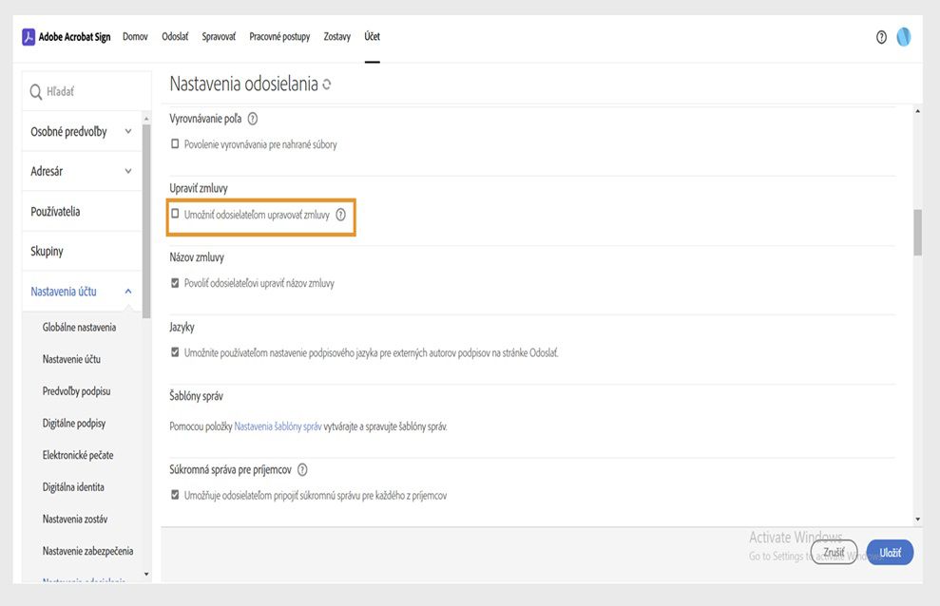Expand the Adresár sidebar section

point(128,172)
